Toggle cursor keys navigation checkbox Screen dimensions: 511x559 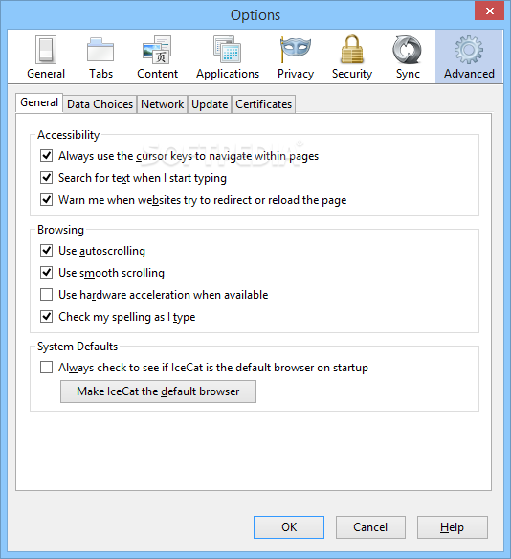pos(46,156)
